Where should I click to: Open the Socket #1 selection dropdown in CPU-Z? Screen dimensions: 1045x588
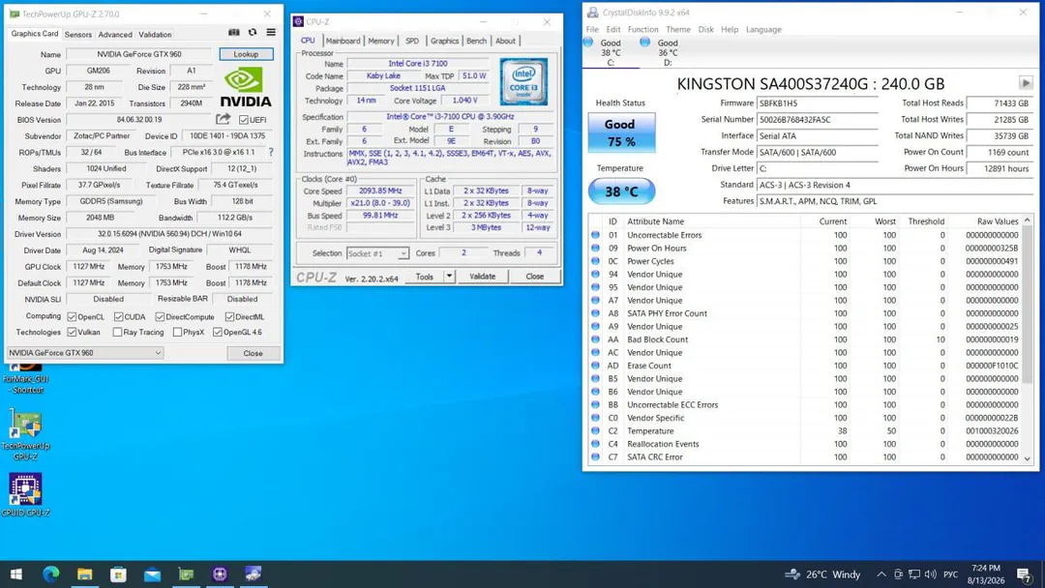[377, 253]
